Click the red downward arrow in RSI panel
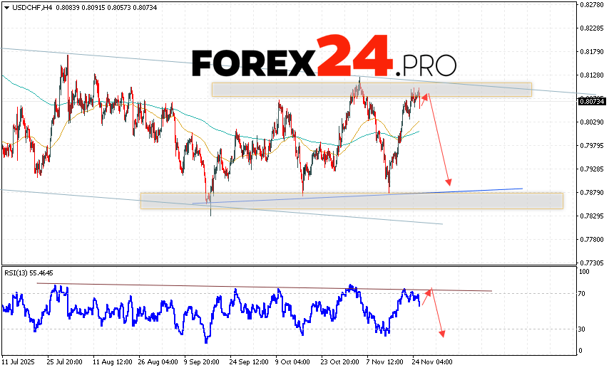 pos(437,313)
